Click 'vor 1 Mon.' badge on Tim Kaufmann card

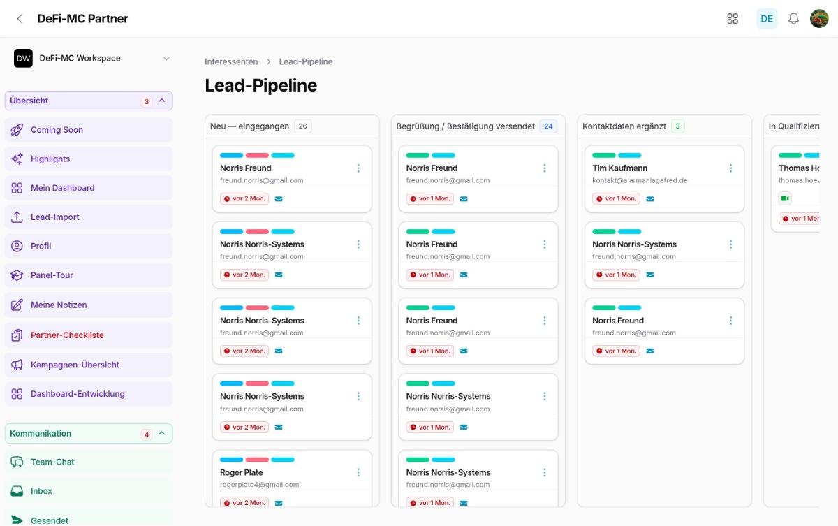(616, 199)
